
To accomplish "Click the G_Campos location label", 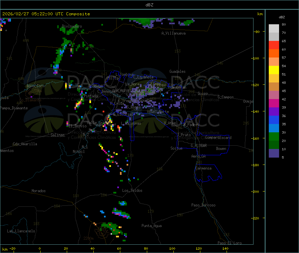I will click(x=226, y=97).
